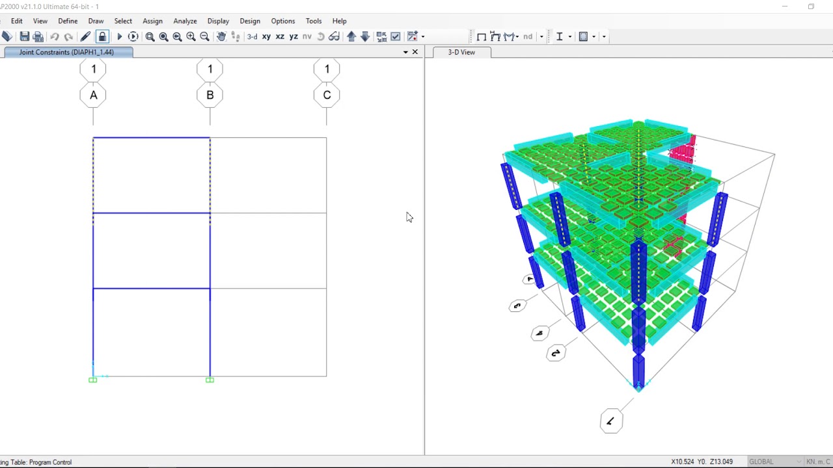Set the xy plane view
Screen dimensions: 833x468
(x=266, y=36)
